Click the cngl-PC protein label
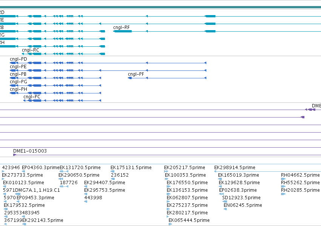The image size is (321, 226). click(32, 97)
